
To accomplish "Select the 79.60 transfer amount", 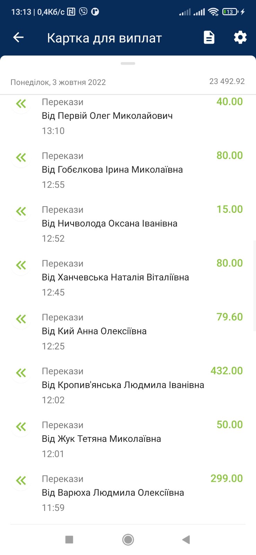I will click(x=229, y=317).
